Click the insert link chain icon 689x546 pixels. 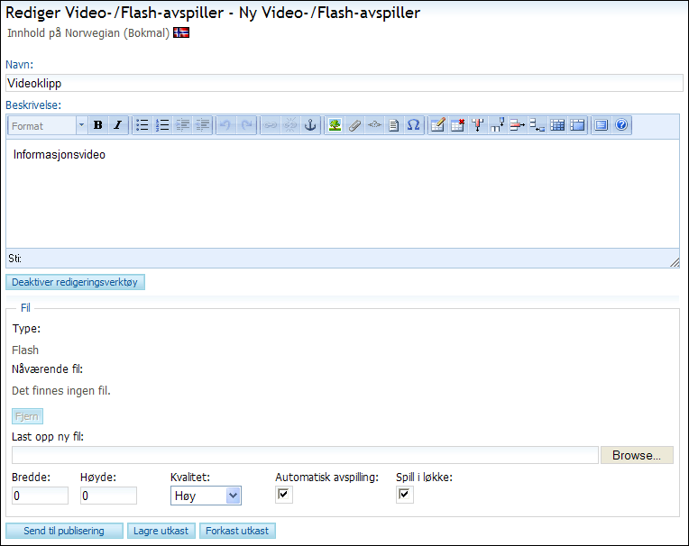tap(270, 125)
